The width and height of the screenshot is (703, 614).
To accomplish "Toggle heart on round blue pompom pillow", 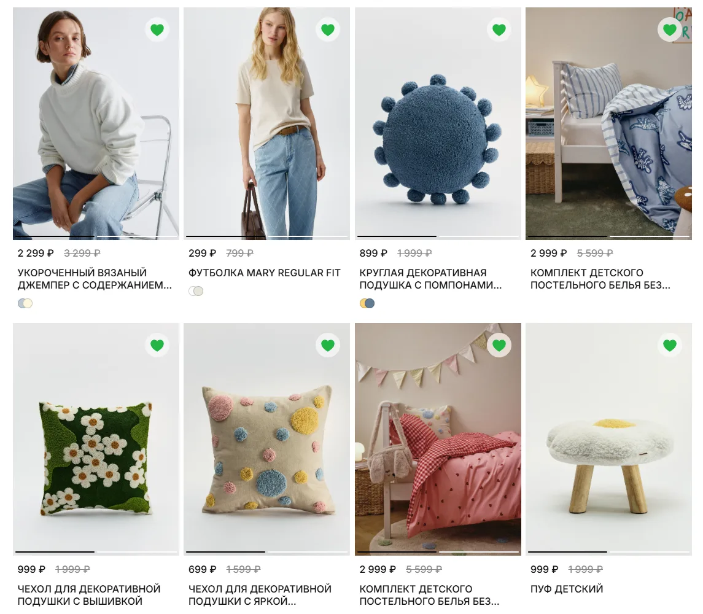I will pos(499,29).
